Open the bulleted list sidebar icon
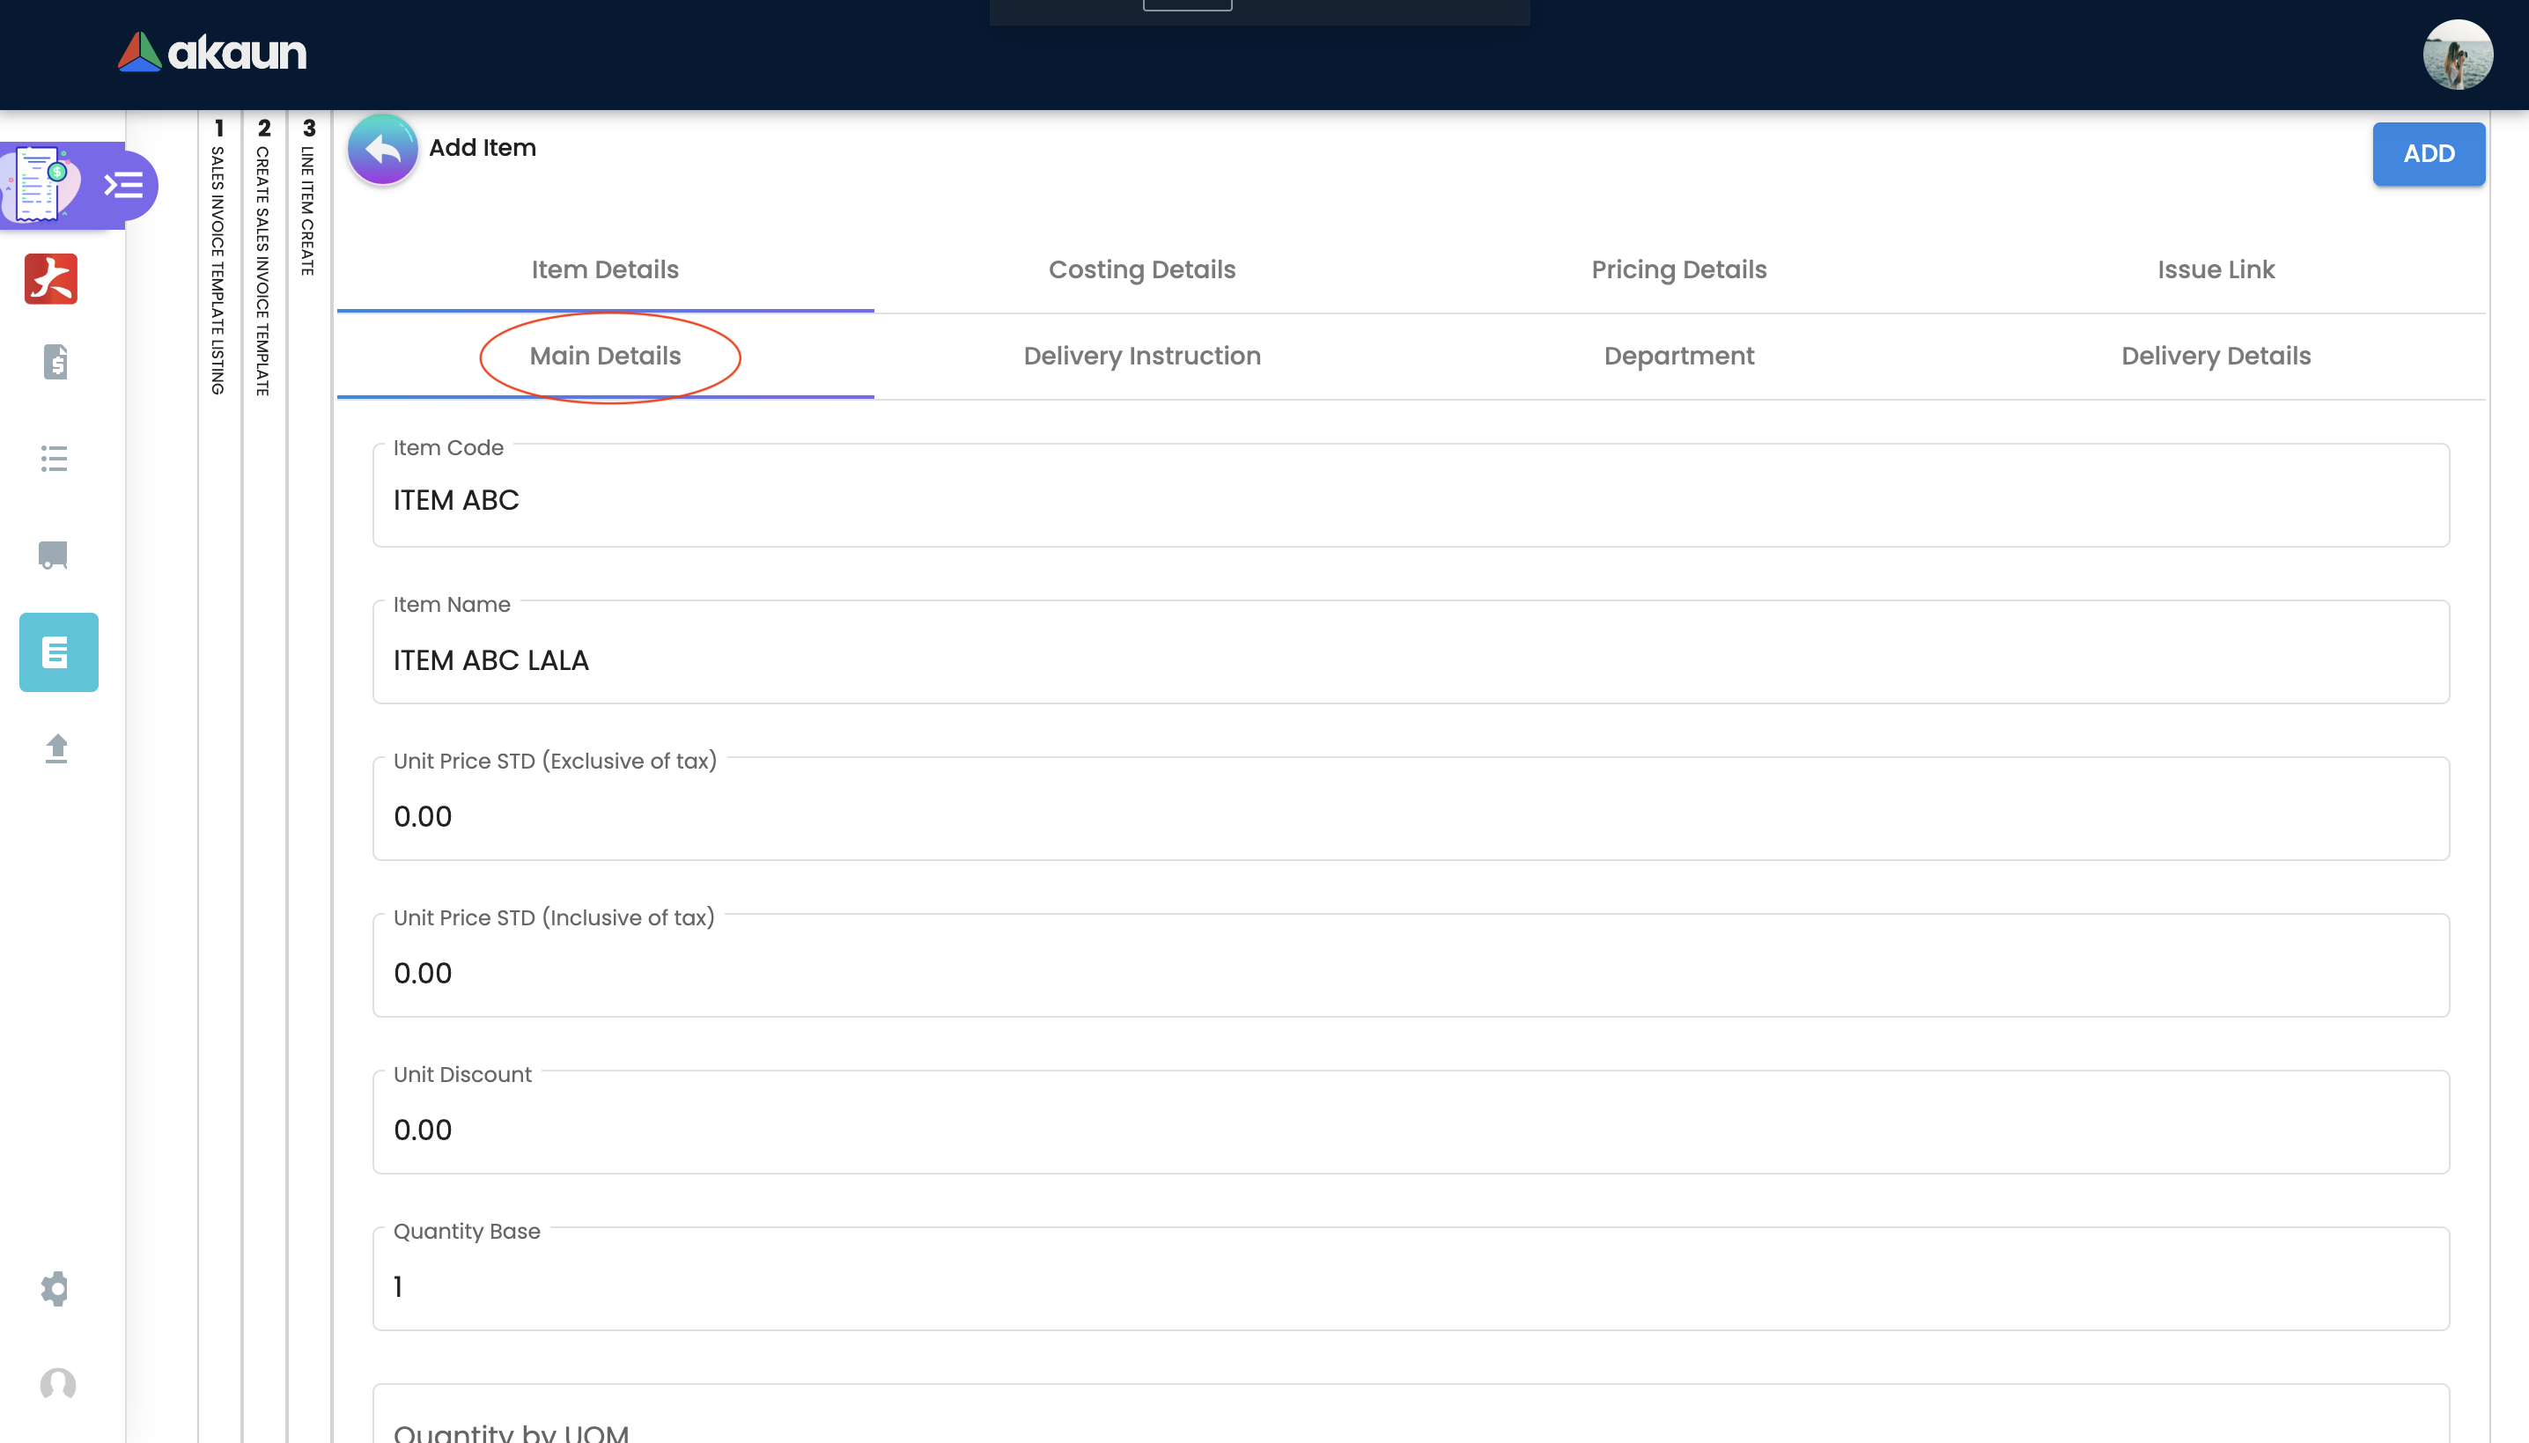This screenshot has width=2529, height=1443. pyautogui.click(x=55, y=459)
